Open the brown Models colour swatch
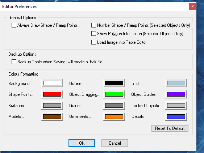This screenshot has height=153, width=204. point(52,116)
